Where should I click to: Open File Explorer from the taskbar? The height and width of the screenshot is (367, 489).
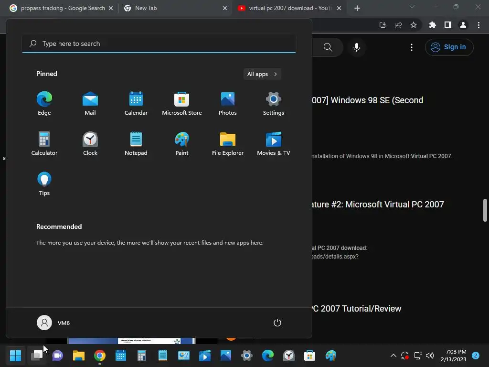click(x=79, y=356)
